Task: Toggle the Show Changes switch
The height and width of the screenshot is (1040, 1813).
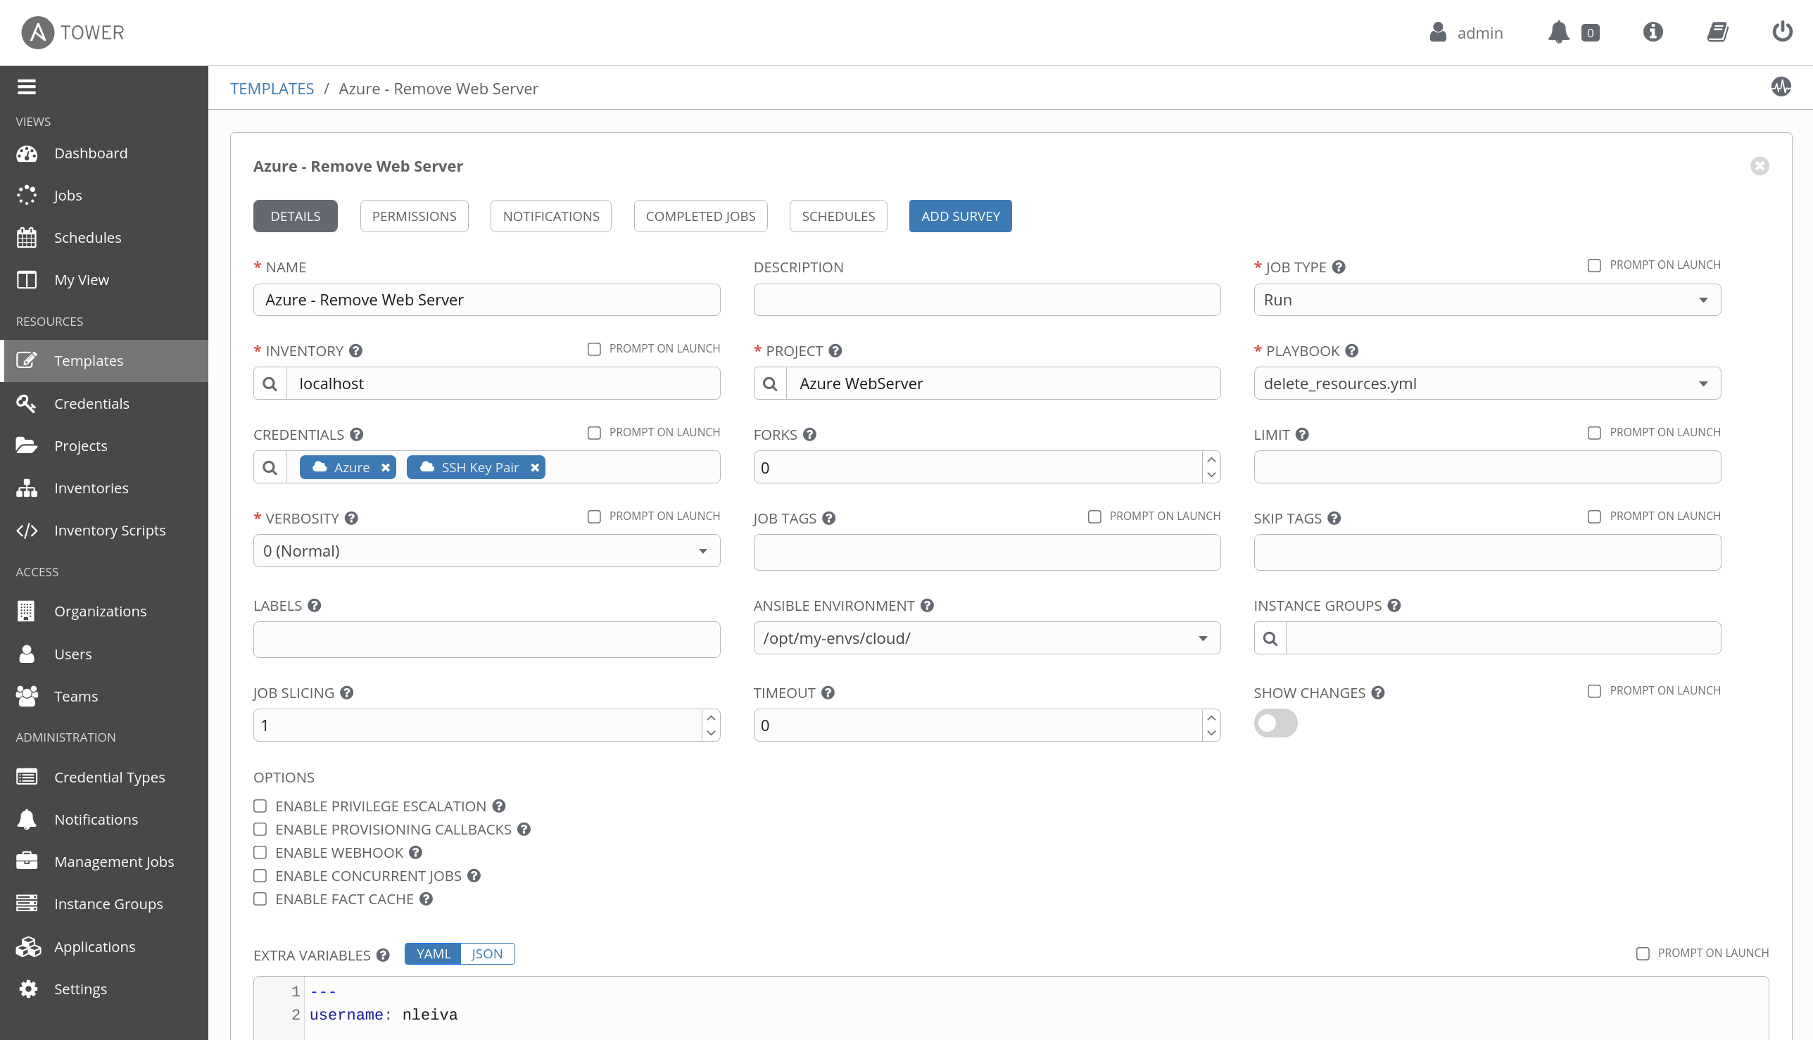Action: [1275, 723]
